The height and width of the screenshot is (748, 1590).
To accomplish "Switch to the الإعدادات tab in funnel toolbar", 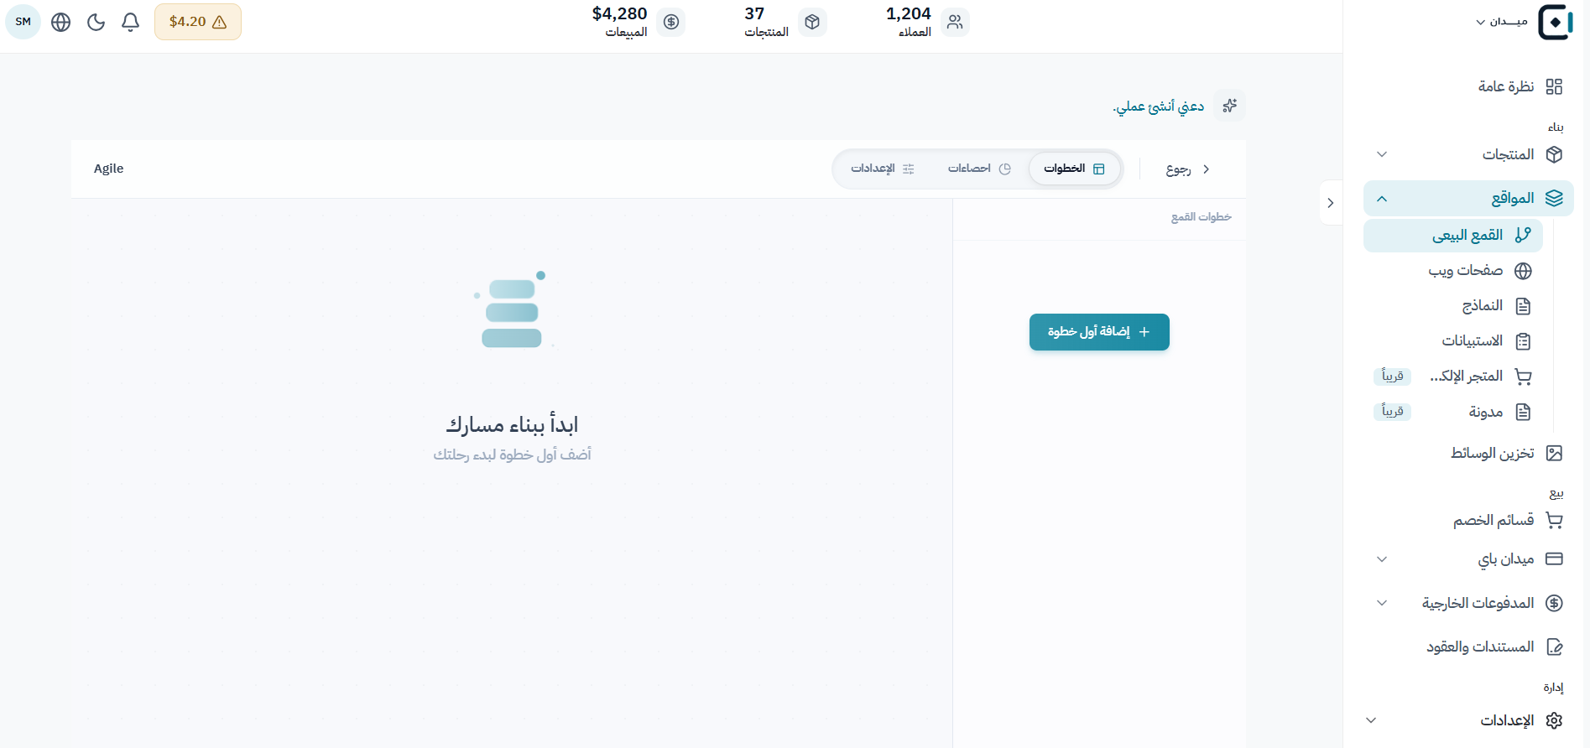I will point(883,169).
